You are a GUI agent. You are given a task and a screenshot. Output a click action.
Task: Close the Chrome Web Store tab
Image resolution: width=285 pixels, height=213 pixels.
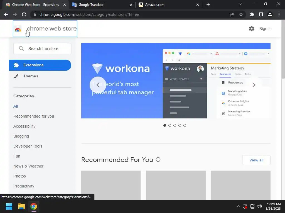(65, 5)
